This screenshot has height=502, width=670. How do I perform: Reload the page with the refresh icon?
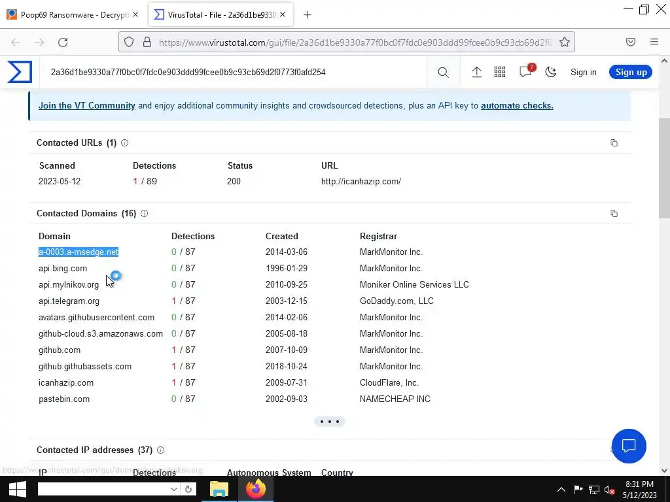[63, 42]
